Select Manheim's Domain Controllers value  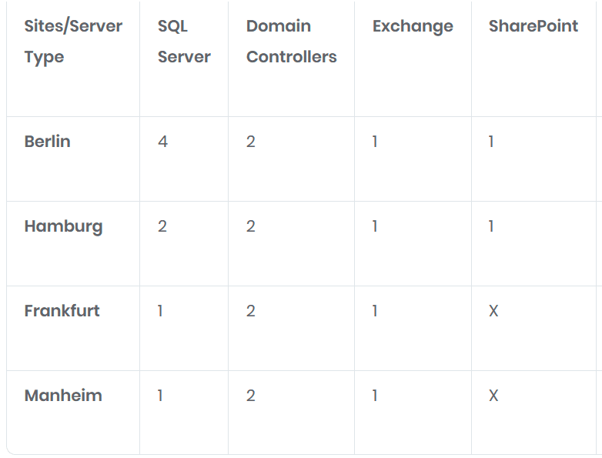(251, 396)
